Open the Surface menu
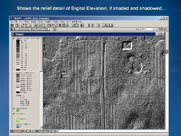The height and width of the screenshot is (136, 181). click(x=41, y=22)
